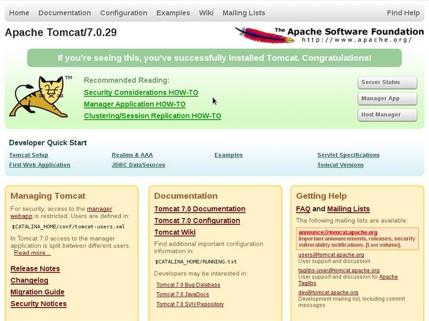Screen dimensions: 429x321
Task: Open the Tomcat Setup quick start link
Action: [28, 155]
